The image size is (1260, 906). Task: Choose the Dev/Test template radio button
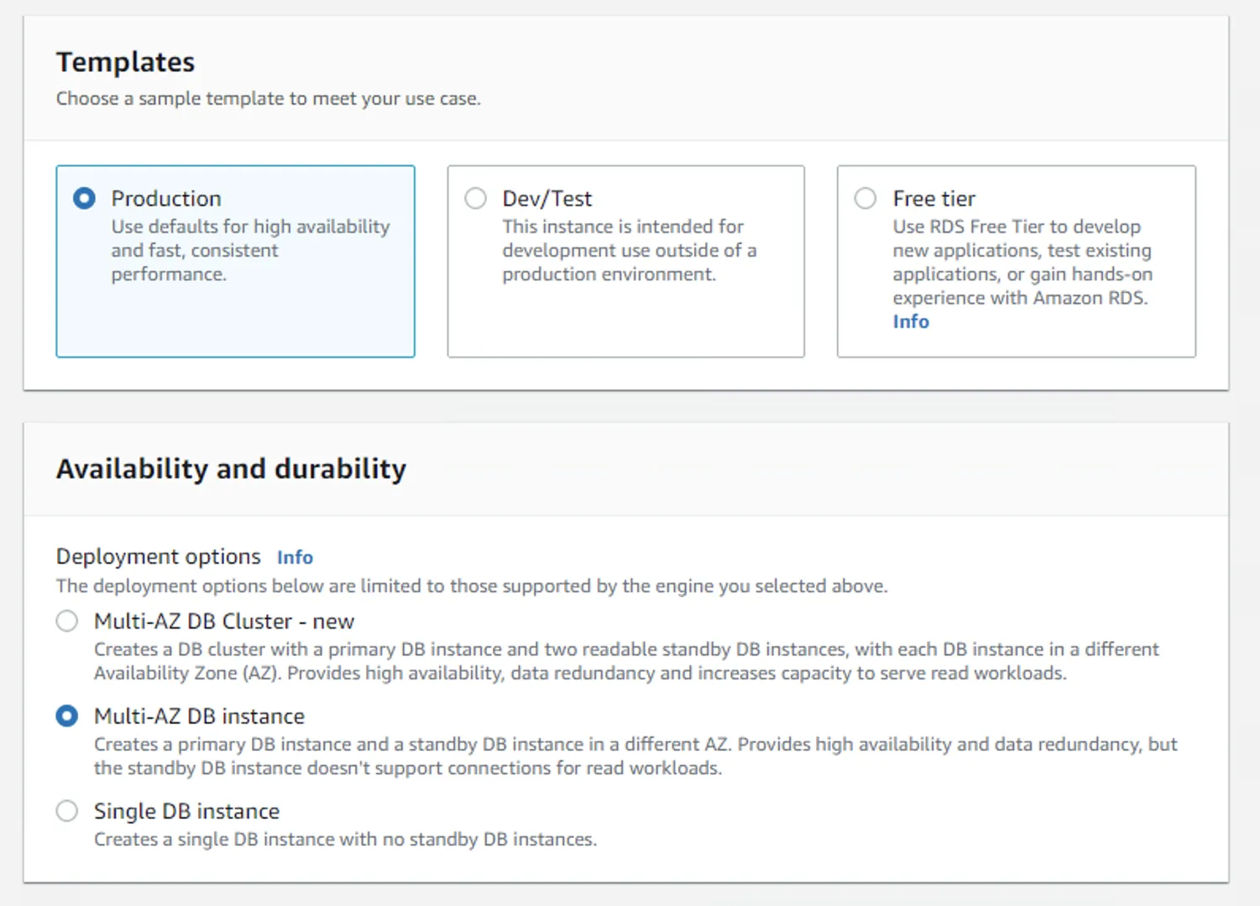coord(475,199)
